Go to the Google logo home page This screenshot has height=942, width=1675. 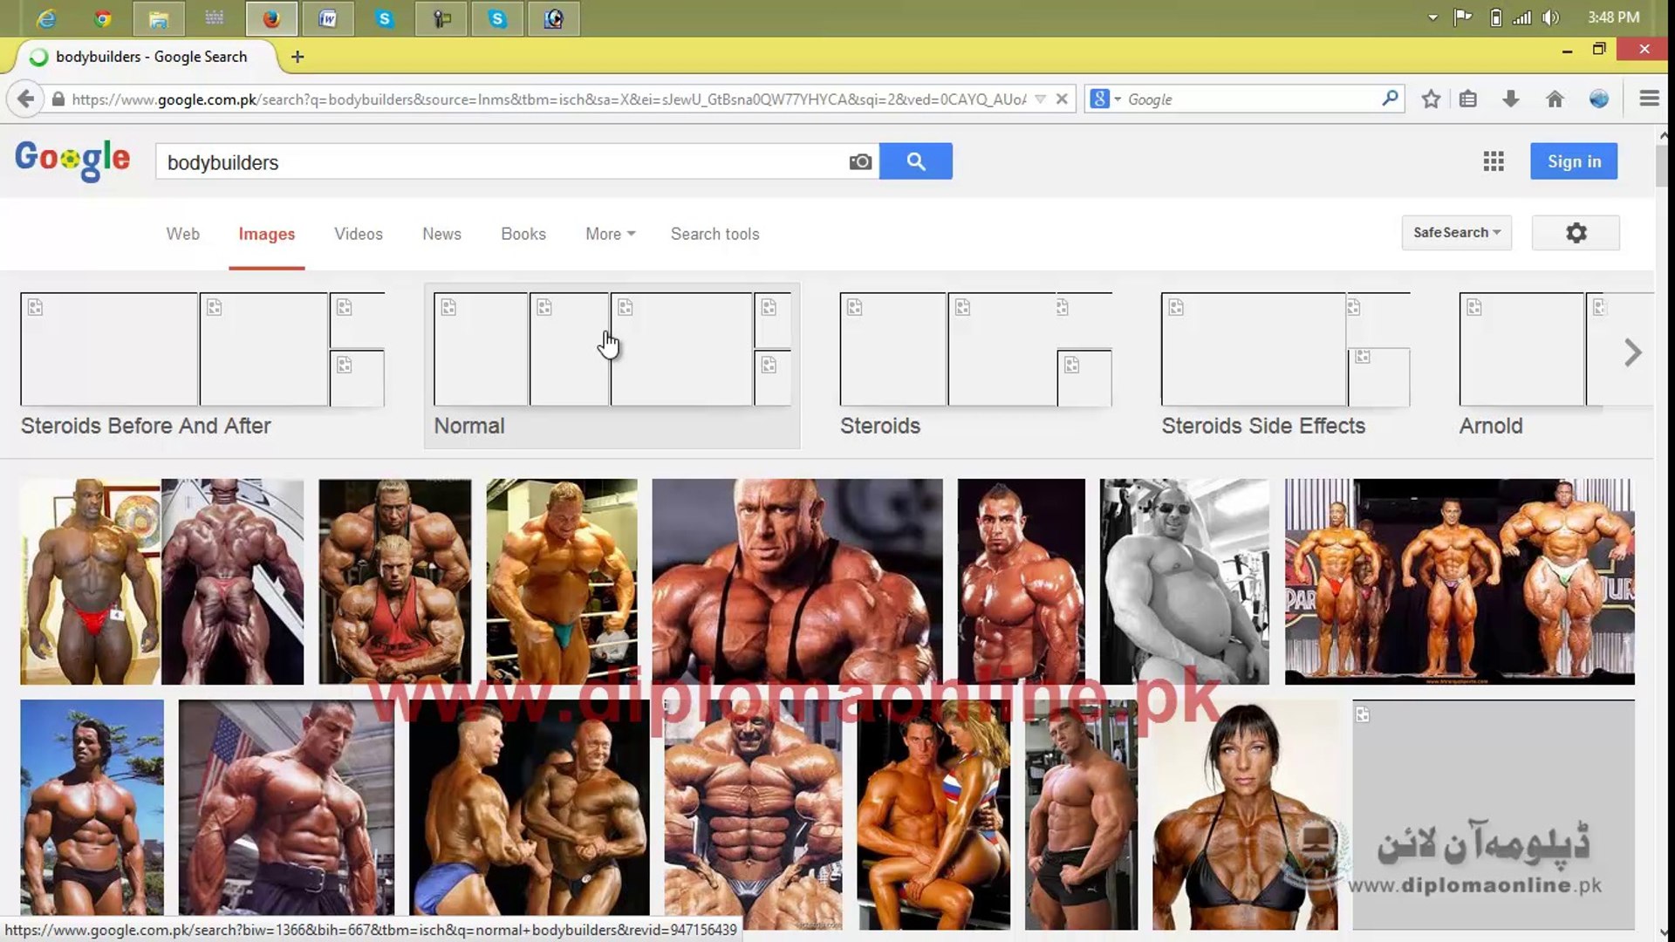pos(72,160)
